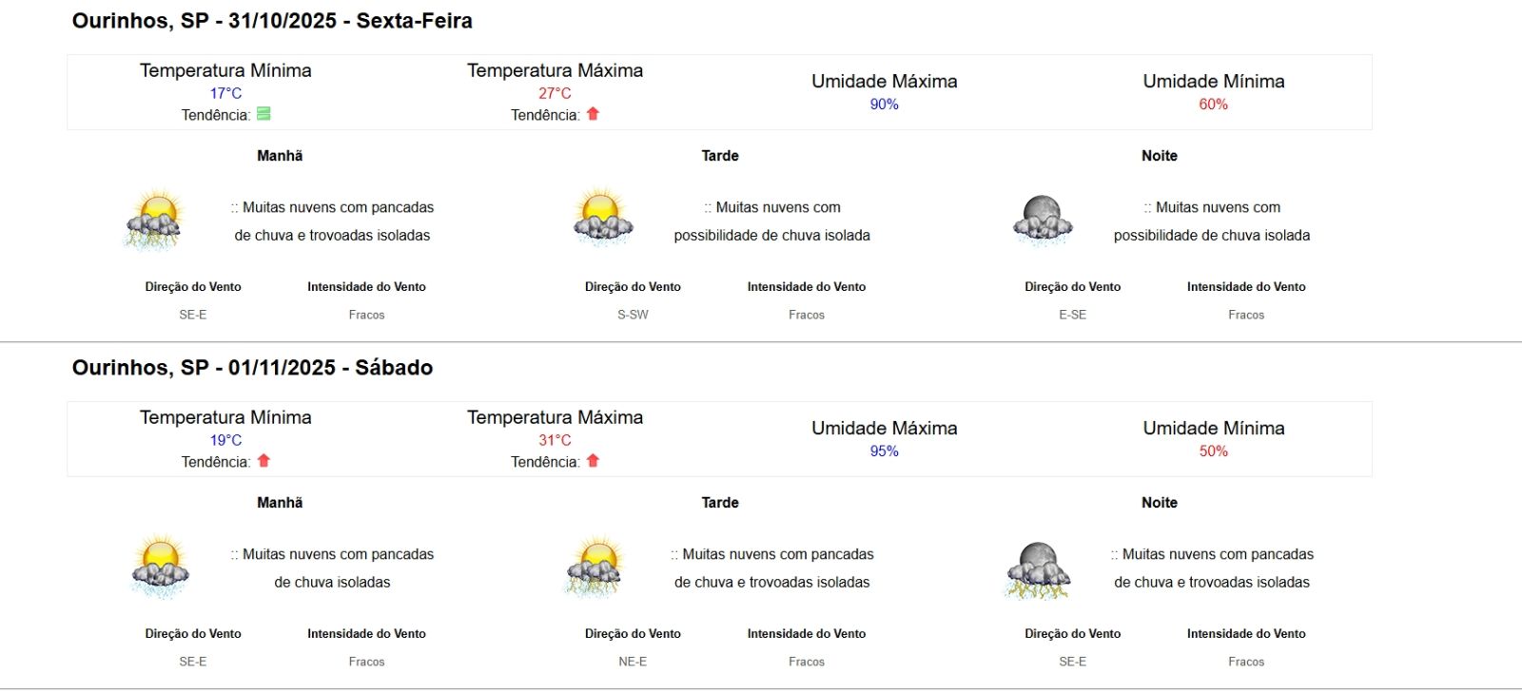
Task: Click Saturday's Temperatura Mínima red trend arrow
Action: point(263,461)
